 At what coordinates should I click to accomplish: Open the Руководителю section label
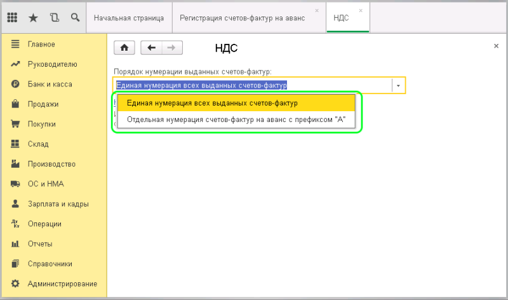(x=53, y=64)
